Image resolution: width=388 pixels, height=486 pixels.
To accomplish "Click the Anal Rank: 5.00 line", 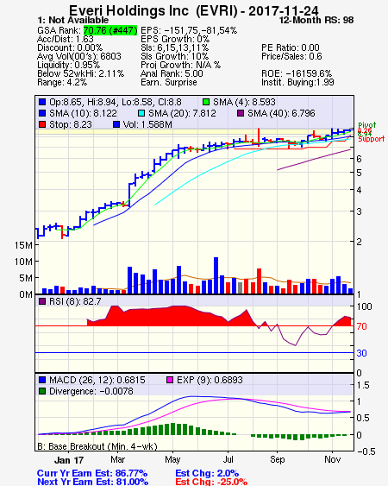I will (x=172, y=73).
